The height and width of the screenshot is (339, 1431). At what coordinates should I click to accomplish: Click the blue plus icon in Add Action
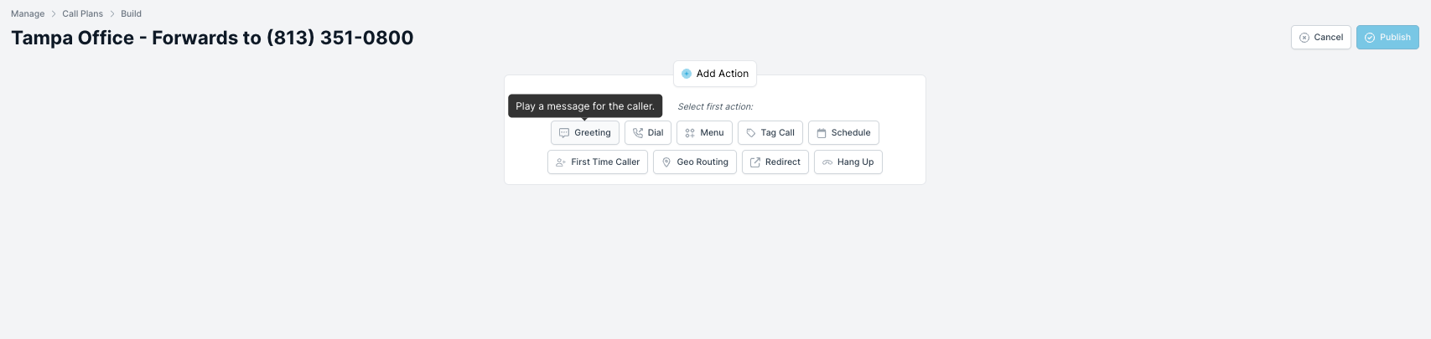tap(687, 74)
